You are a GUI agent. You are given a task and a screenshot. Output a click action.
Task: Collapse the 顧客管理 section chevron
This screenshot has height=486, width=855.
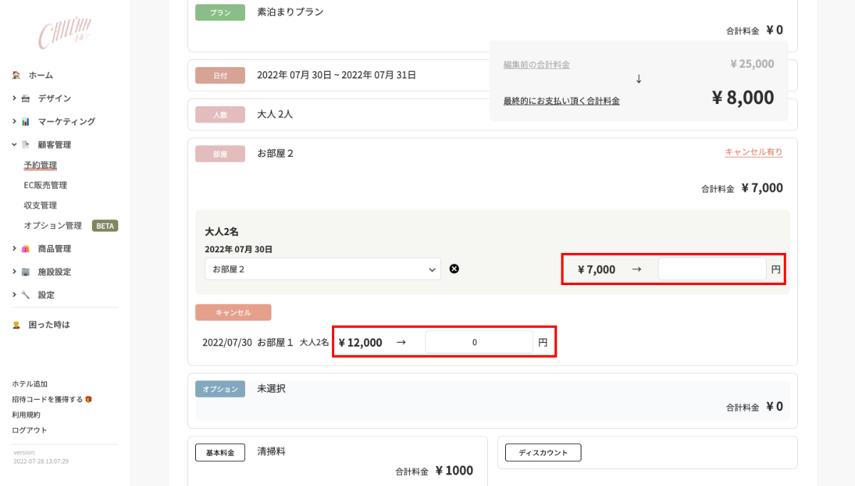14,145
